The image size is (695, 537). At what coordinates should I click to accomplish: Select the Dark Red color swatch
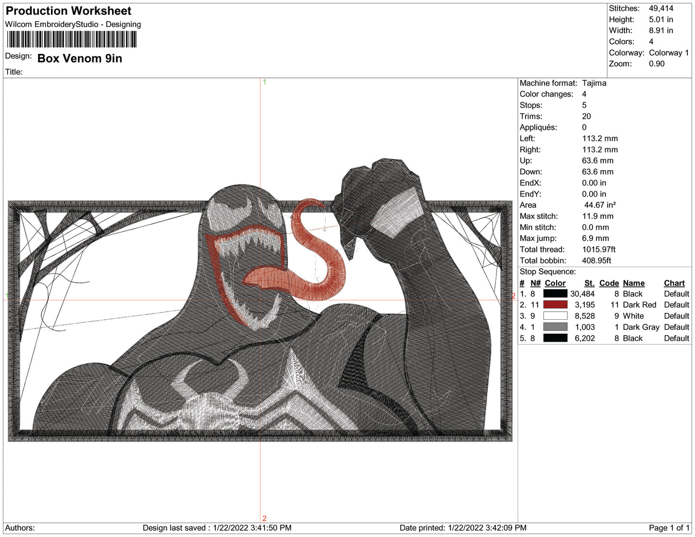555,305
